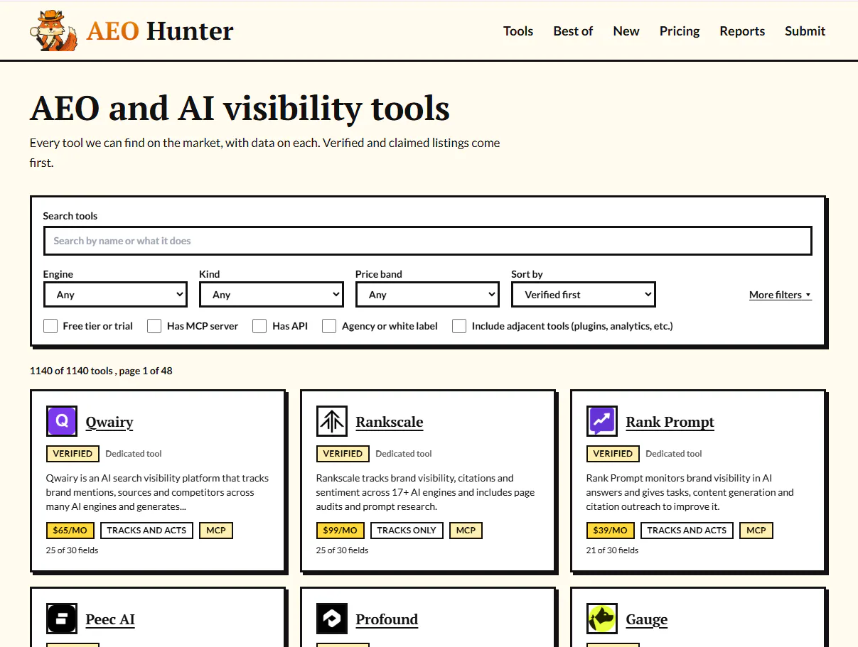Click the $99/MO price tag on Rankscale

pos(340,531)
